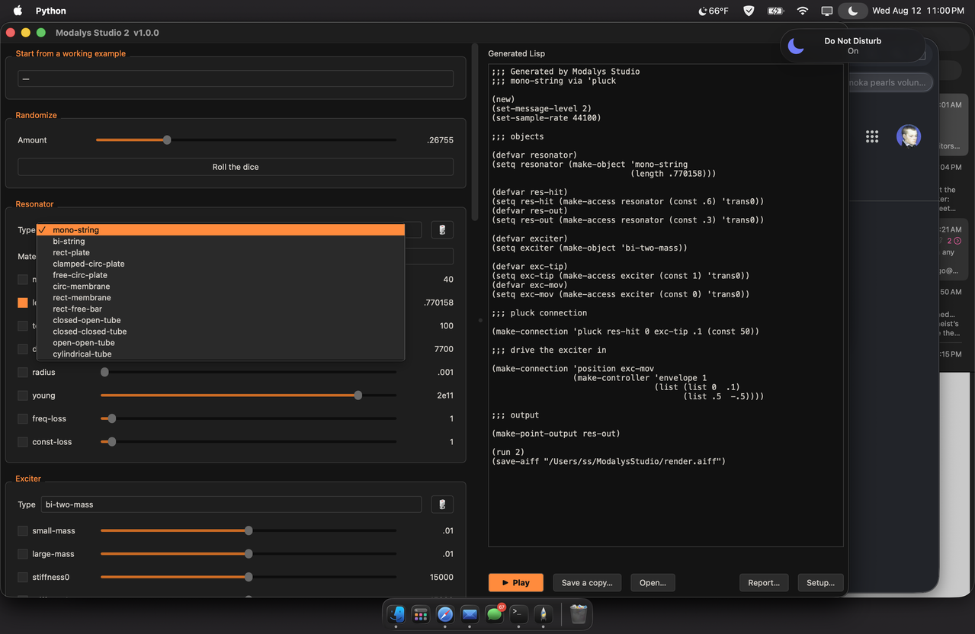
Task: Adjust the small-mass slider
Action: (249, 531)
